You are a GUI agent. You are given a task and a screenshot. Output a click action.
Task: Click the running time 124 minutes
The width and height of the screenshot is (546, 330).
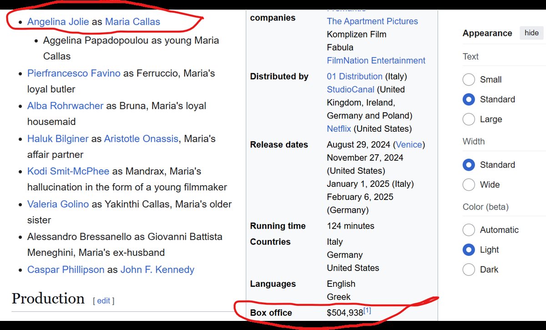point(350,226)
